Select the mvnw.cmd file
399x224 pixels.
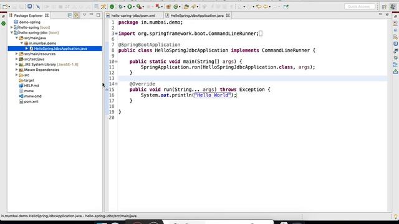(x=32, y=96)
